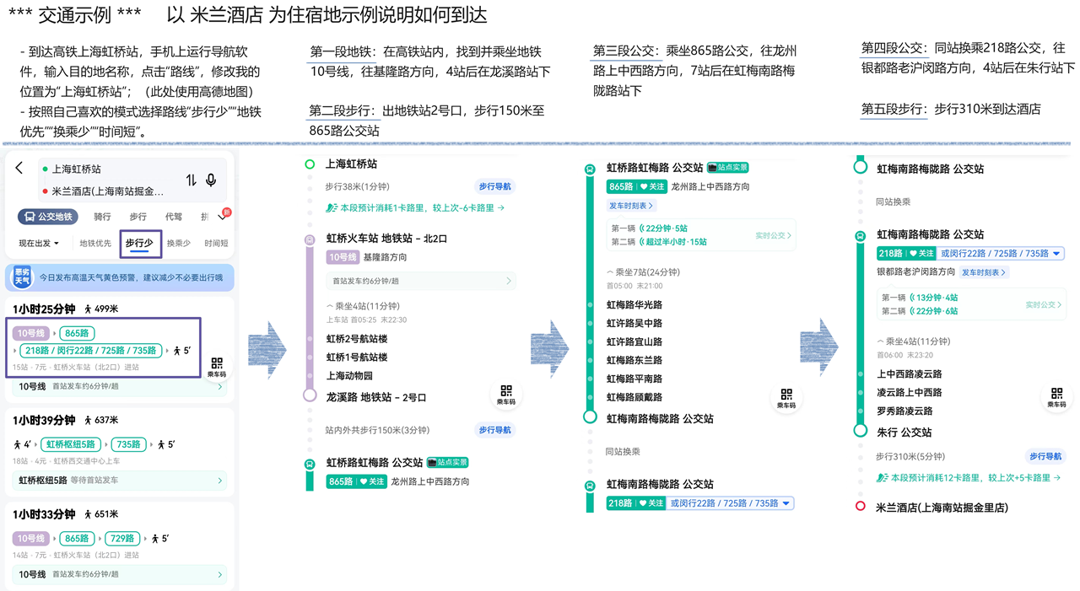The width and height of the screenshot is (1080, 591).
Task: Click the 虹梅路华光路 stop
Action: coord(634,304)
